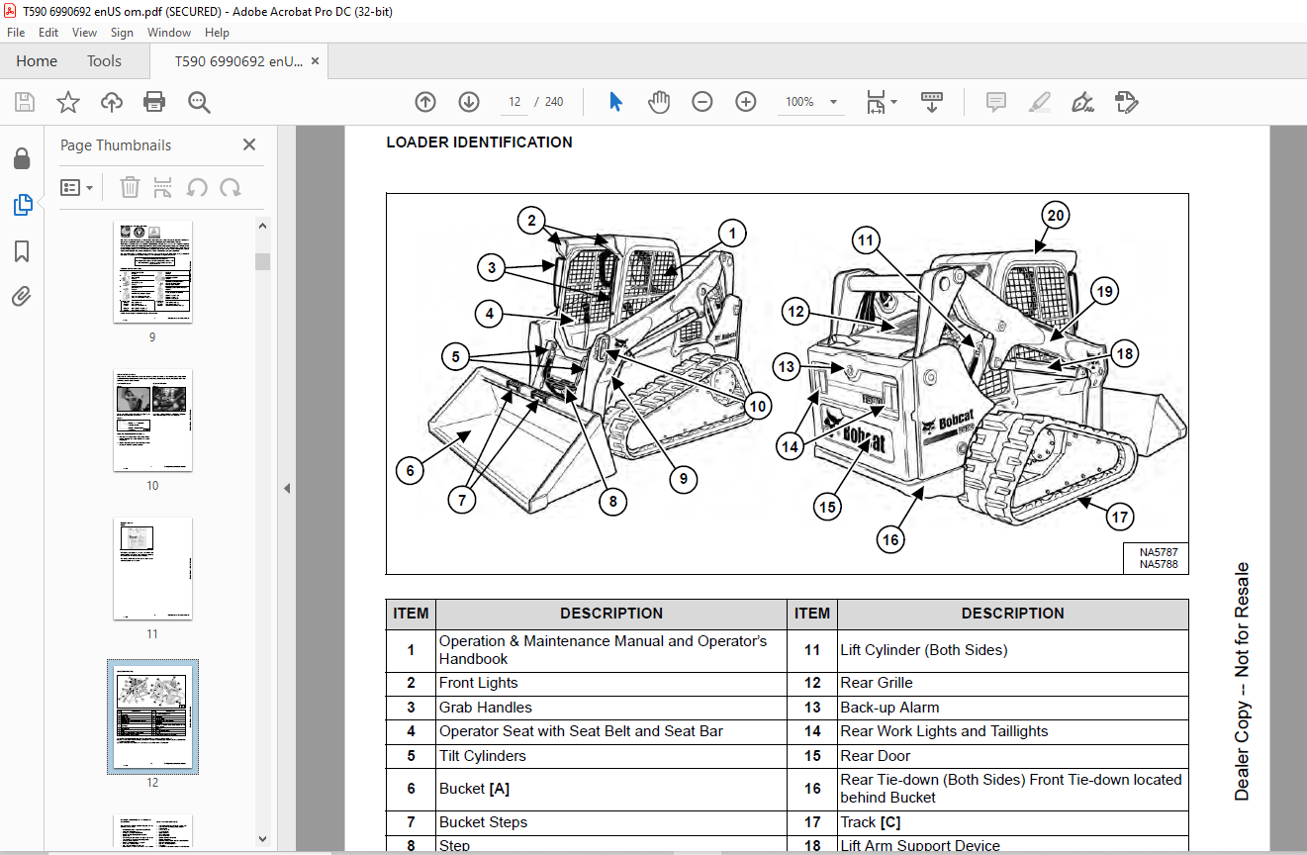Save the file using the floppy disk icon
1307x855 pixels.
[x=25, y=102]
